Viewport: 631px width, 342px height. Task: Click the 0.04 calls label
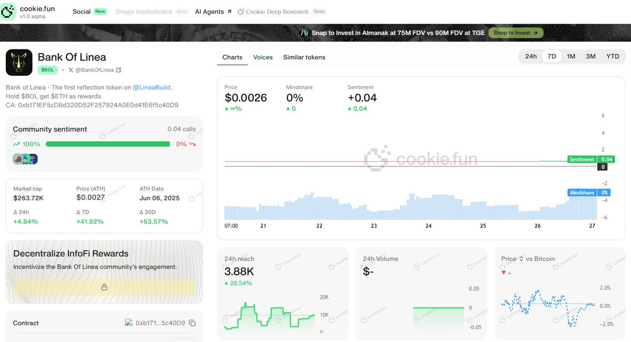181,129
